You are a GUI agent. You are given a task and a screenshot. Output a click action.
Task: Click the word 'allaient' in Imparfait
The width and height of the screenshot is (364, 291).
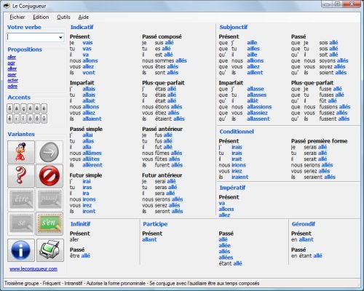pos(92,119)
